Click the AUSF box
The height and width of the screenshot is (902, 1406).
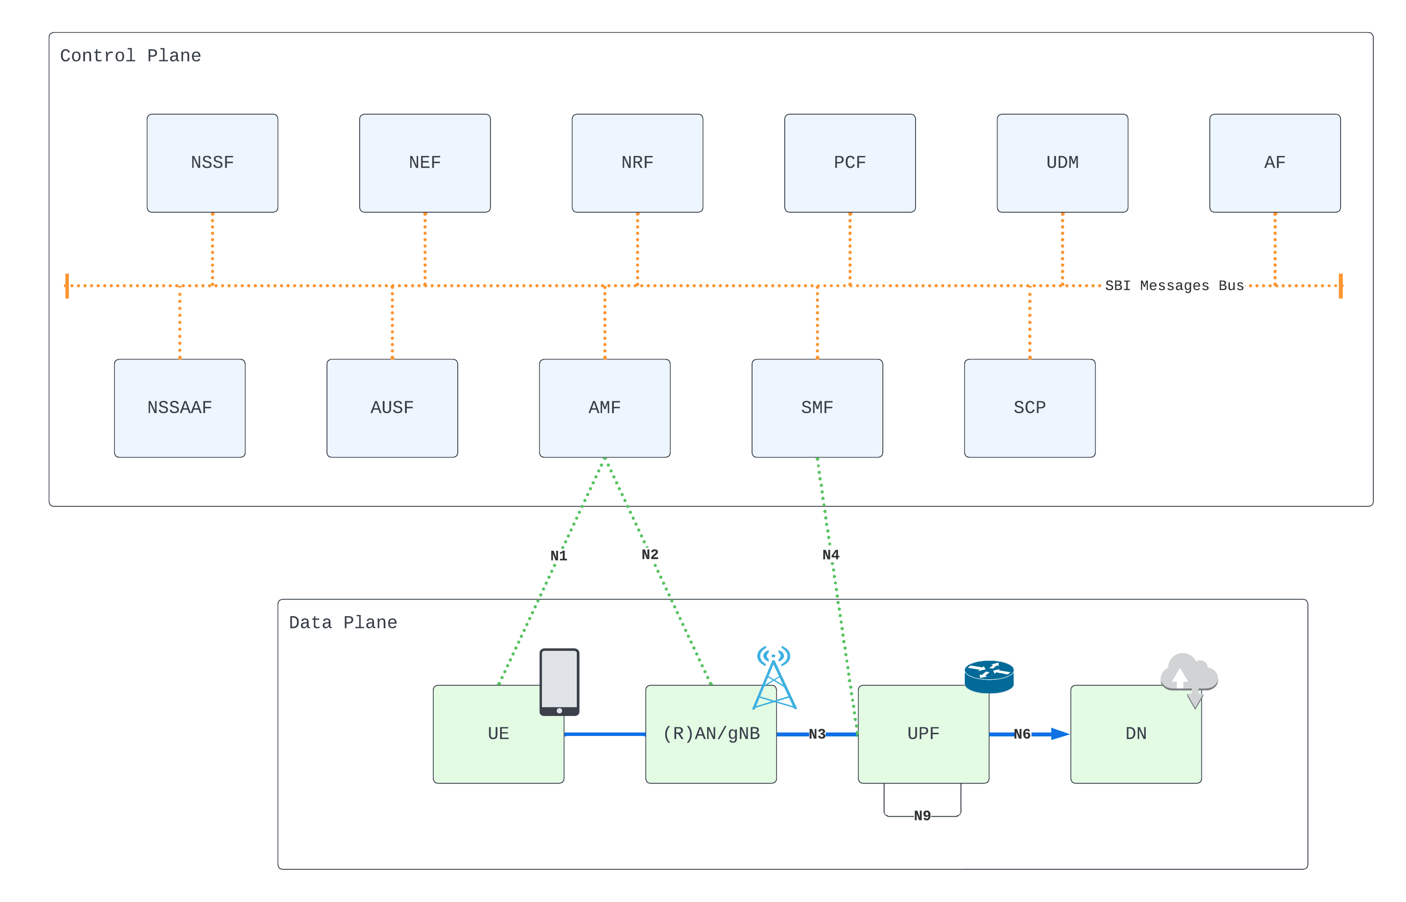coord(392,408)
